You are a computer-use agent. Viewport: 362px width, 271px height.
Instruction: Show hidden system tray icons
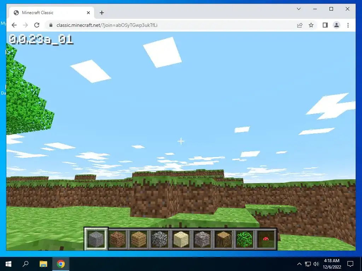coord(299,264)
